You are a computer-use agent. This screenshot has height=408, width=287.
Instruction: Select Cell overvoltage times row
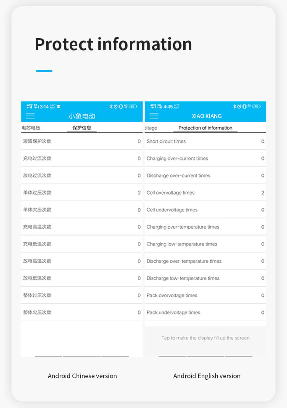[x=205, y=193]
